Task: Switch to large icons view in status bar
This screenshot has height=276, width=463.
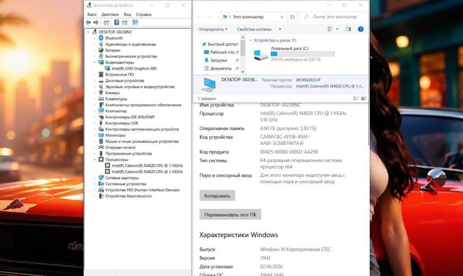Action: tap(363, 98)
